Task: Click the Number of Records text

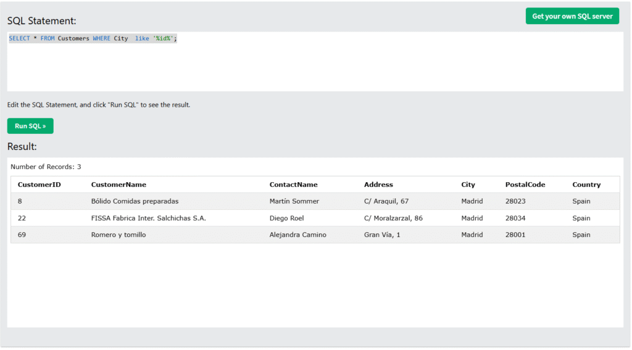Action: (46, 167)
